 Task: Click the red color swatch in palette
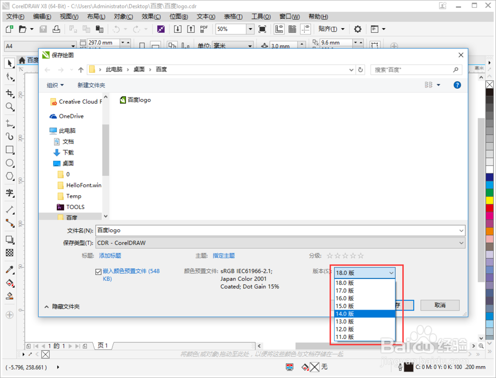(x=490, y=208)
